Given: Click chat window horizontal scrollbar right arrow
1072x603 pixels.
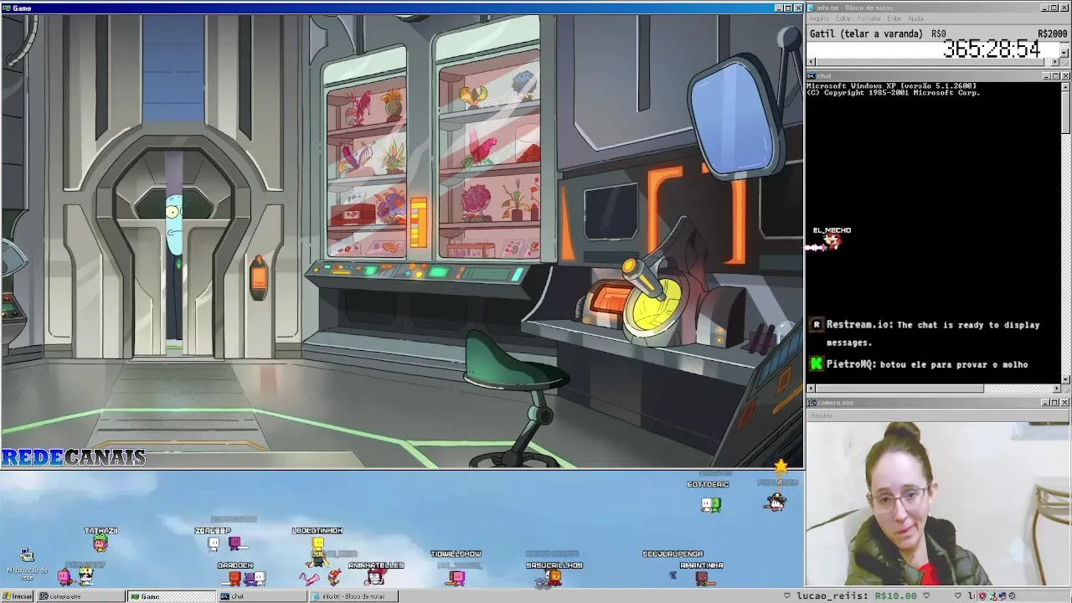Looking at the screenshot, I should coord(1056,389).
